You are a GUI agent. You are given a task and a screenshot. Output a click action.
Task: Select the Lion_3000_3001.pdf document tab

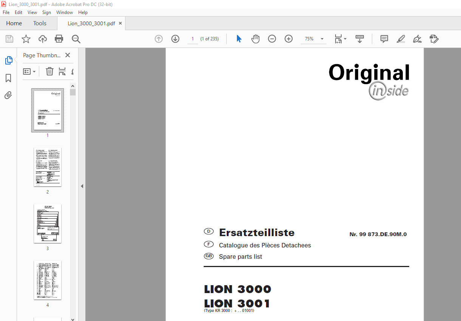91,23
